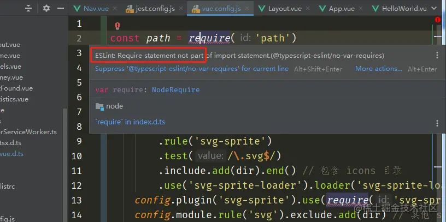Viewport: 446px width, 222px height.
Task: Click 'svg-sprite-loader' string on line 12
Action: pos(246,185)
